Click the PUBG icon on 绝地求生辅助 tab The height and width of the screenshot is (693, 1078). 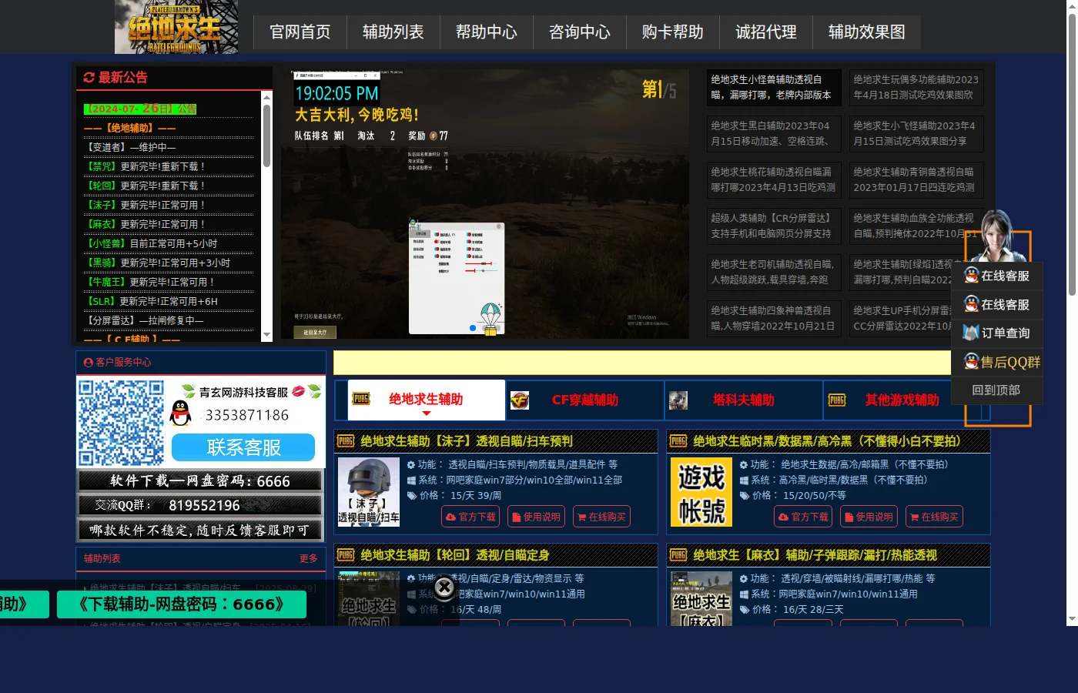(x=361, y=399)
